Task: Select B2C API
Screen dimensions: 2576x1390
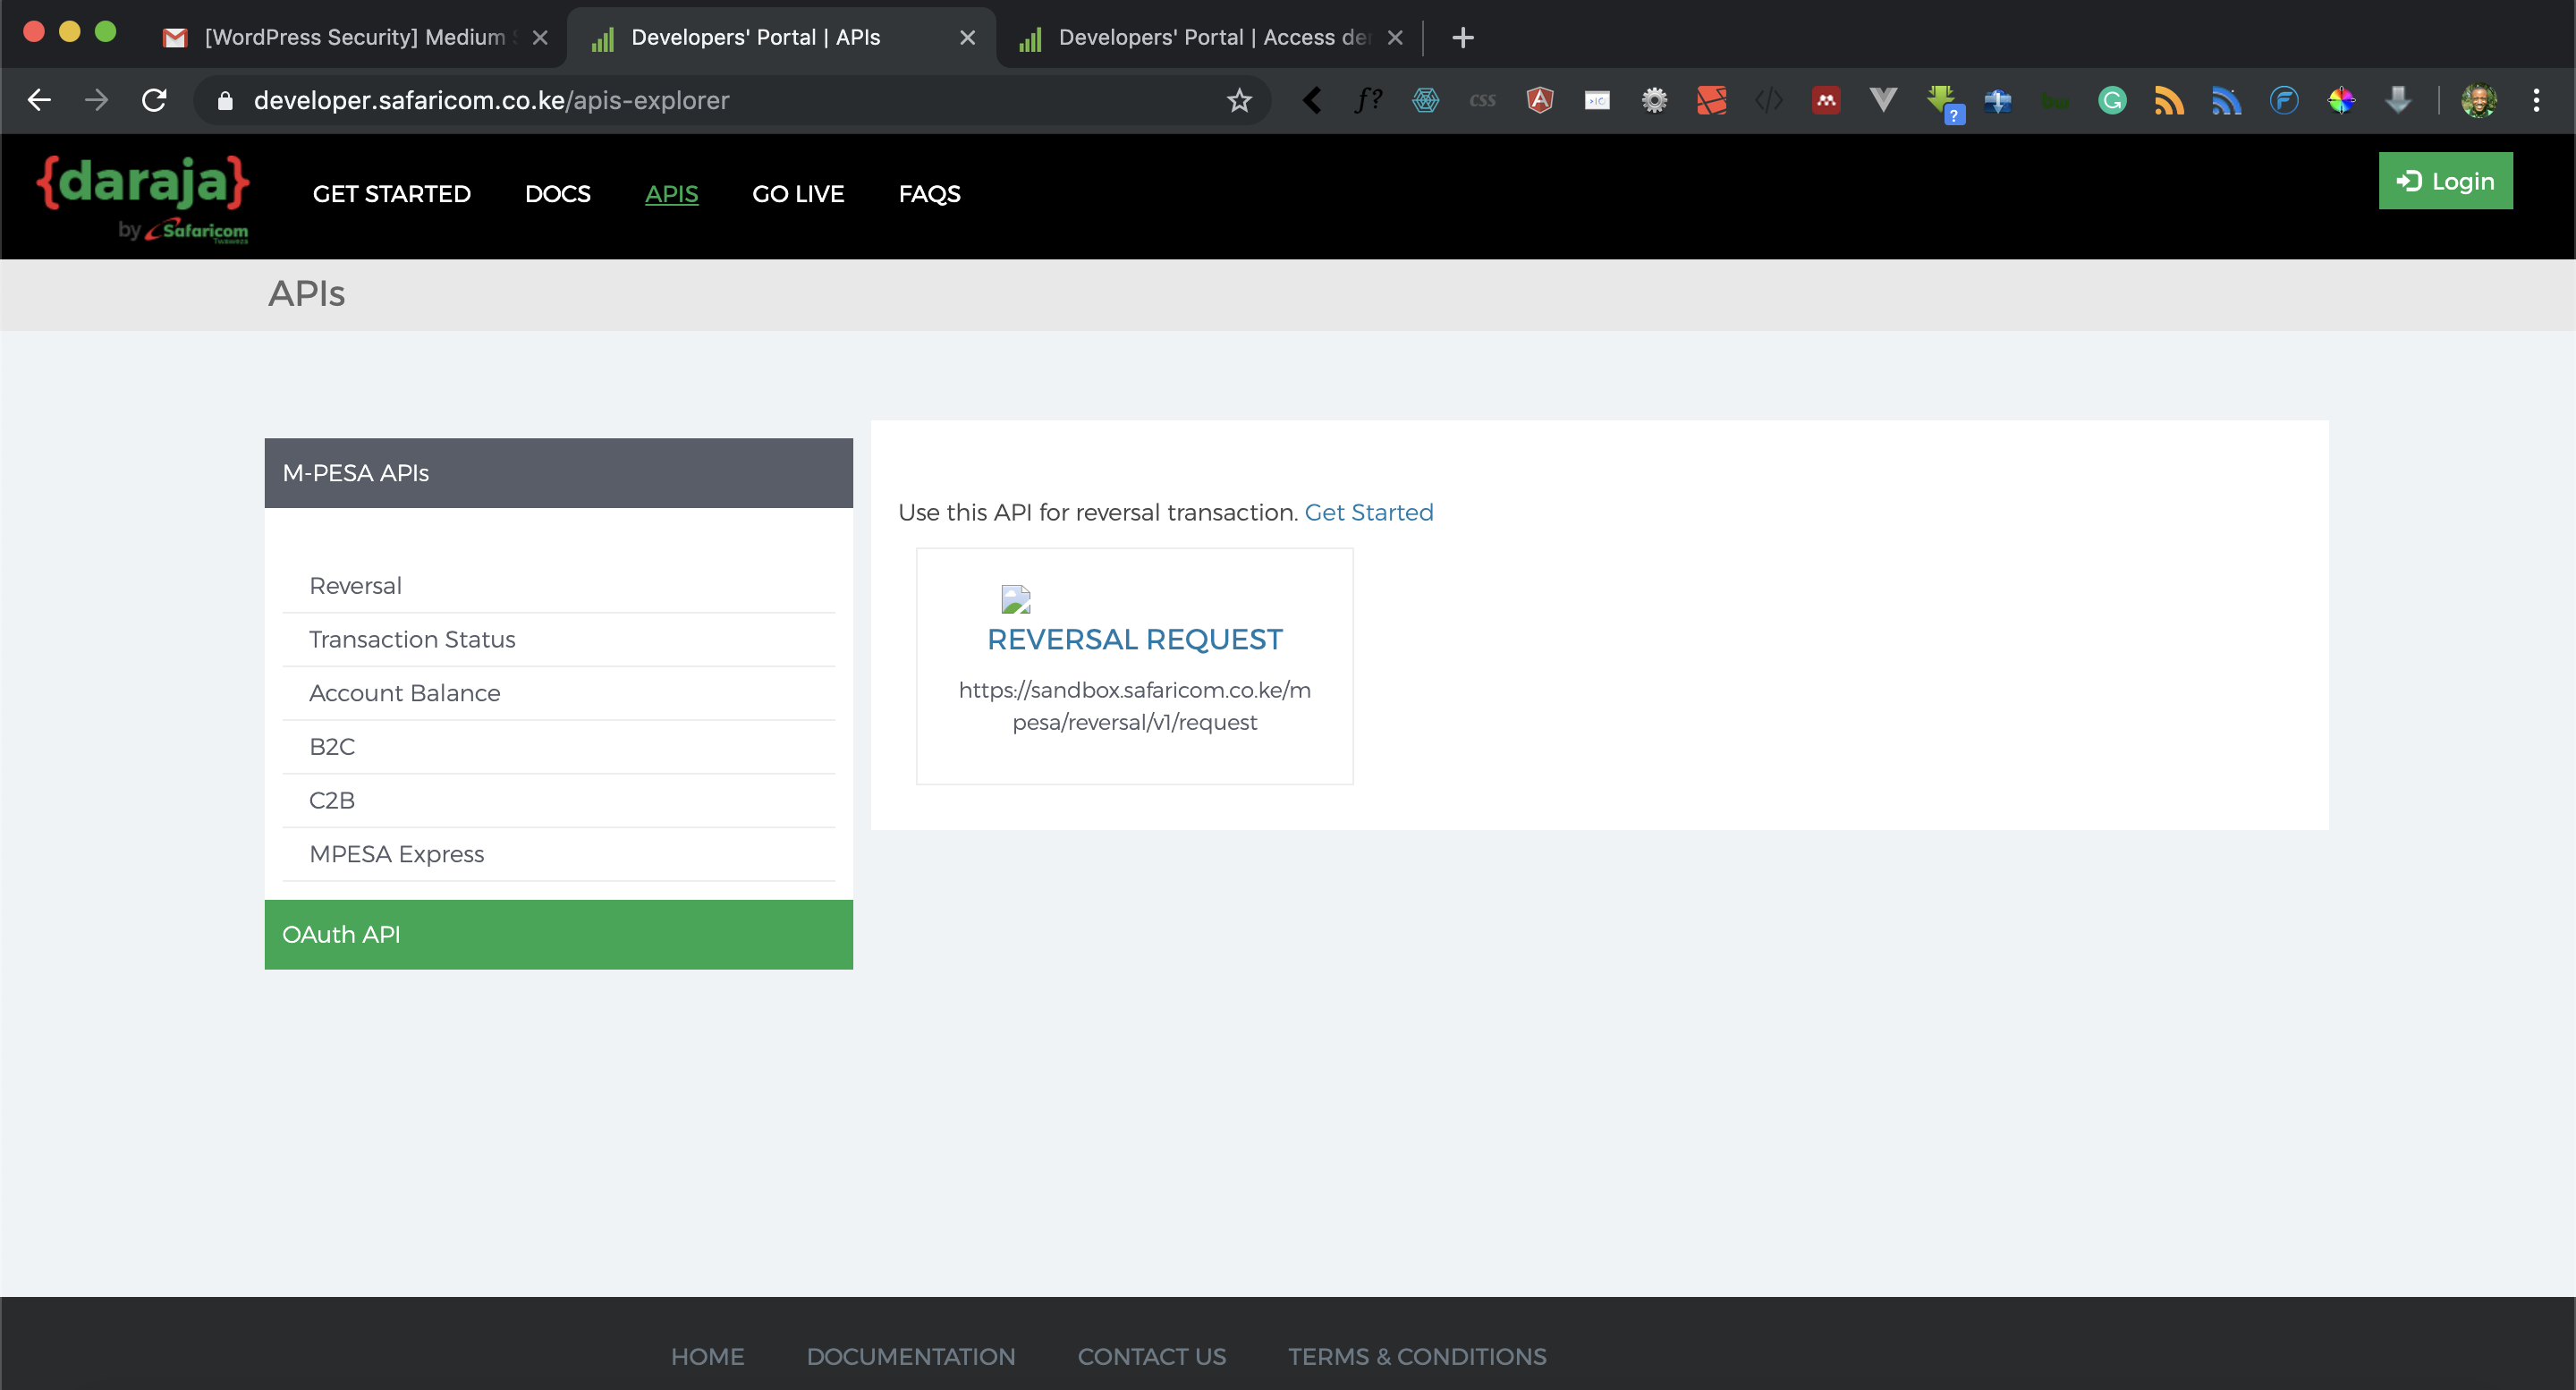Action: point(558,747)
